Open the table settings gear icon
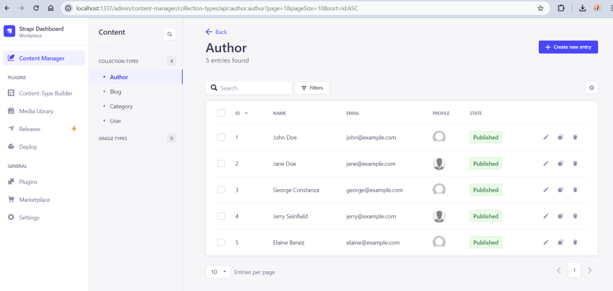The image size is (613, 291). point(591,88)
